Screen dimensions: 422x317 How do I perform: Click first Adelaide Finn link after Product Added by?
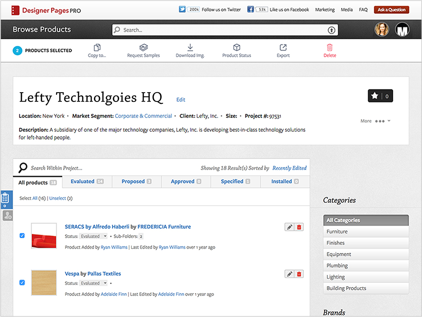coord(114,294)
